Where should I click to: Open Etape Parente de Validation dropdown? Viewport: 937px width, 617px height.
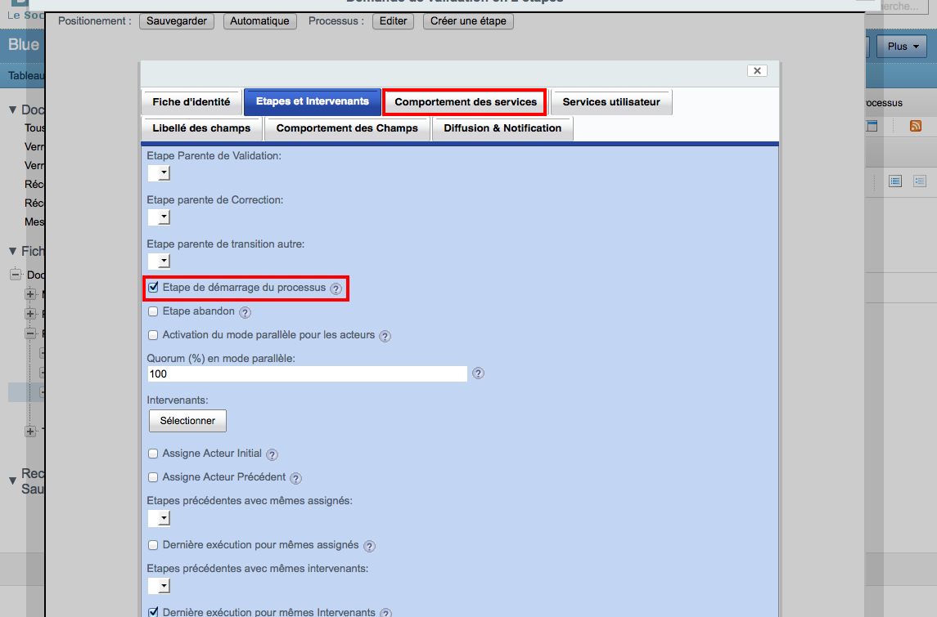point(160,173)
